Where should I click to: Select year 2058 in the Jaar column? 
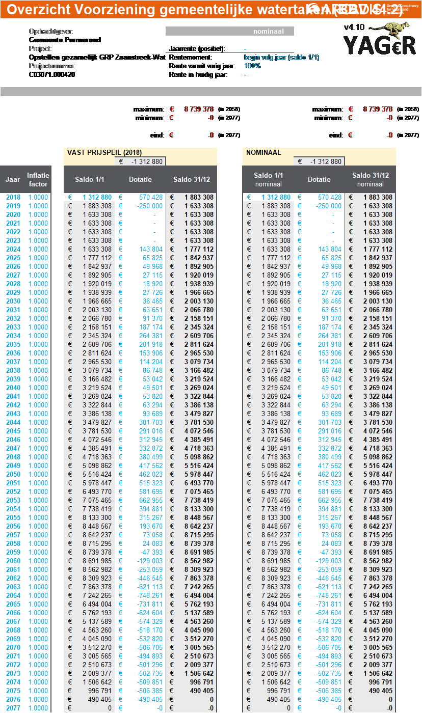tap(13, 543)
